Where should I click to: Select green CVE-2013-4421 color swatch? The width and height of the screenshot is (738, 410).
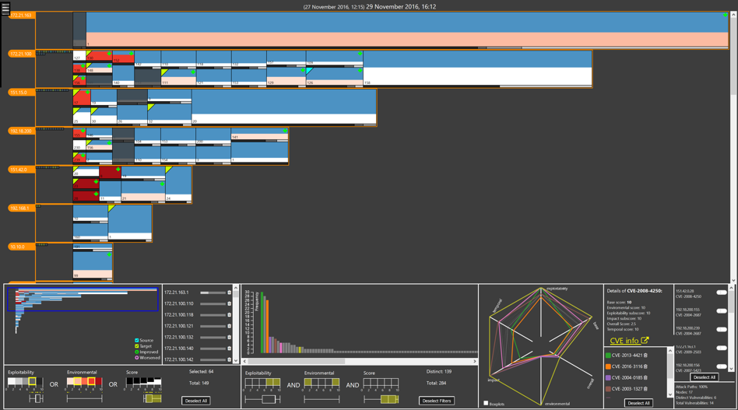(x=608, y=356)
